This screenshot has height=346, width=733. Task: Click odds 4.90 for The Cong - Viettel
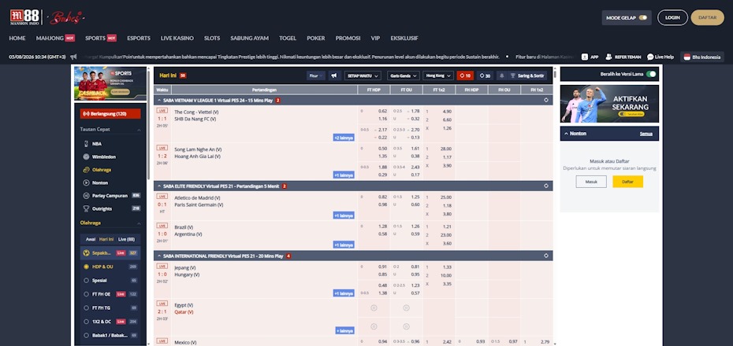point(446,112)
